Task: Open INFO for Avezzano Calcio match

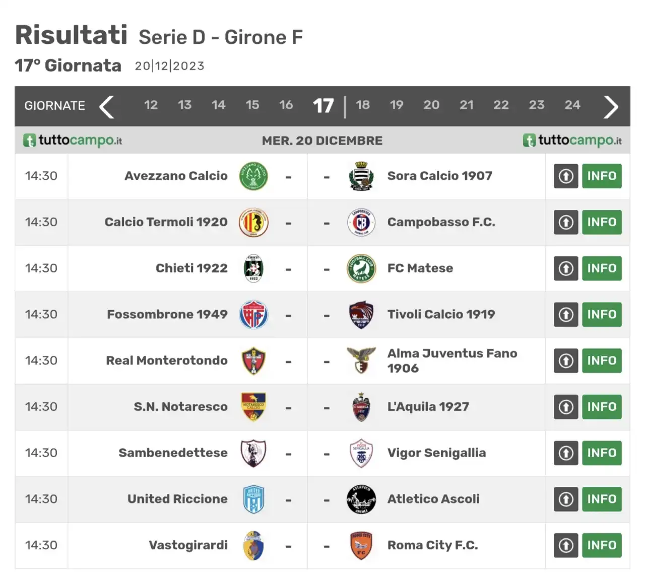Action: tap(602, 176)
